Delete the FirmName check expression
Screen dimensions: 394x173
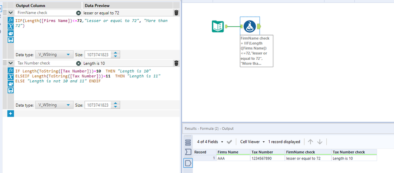[176, 12]
